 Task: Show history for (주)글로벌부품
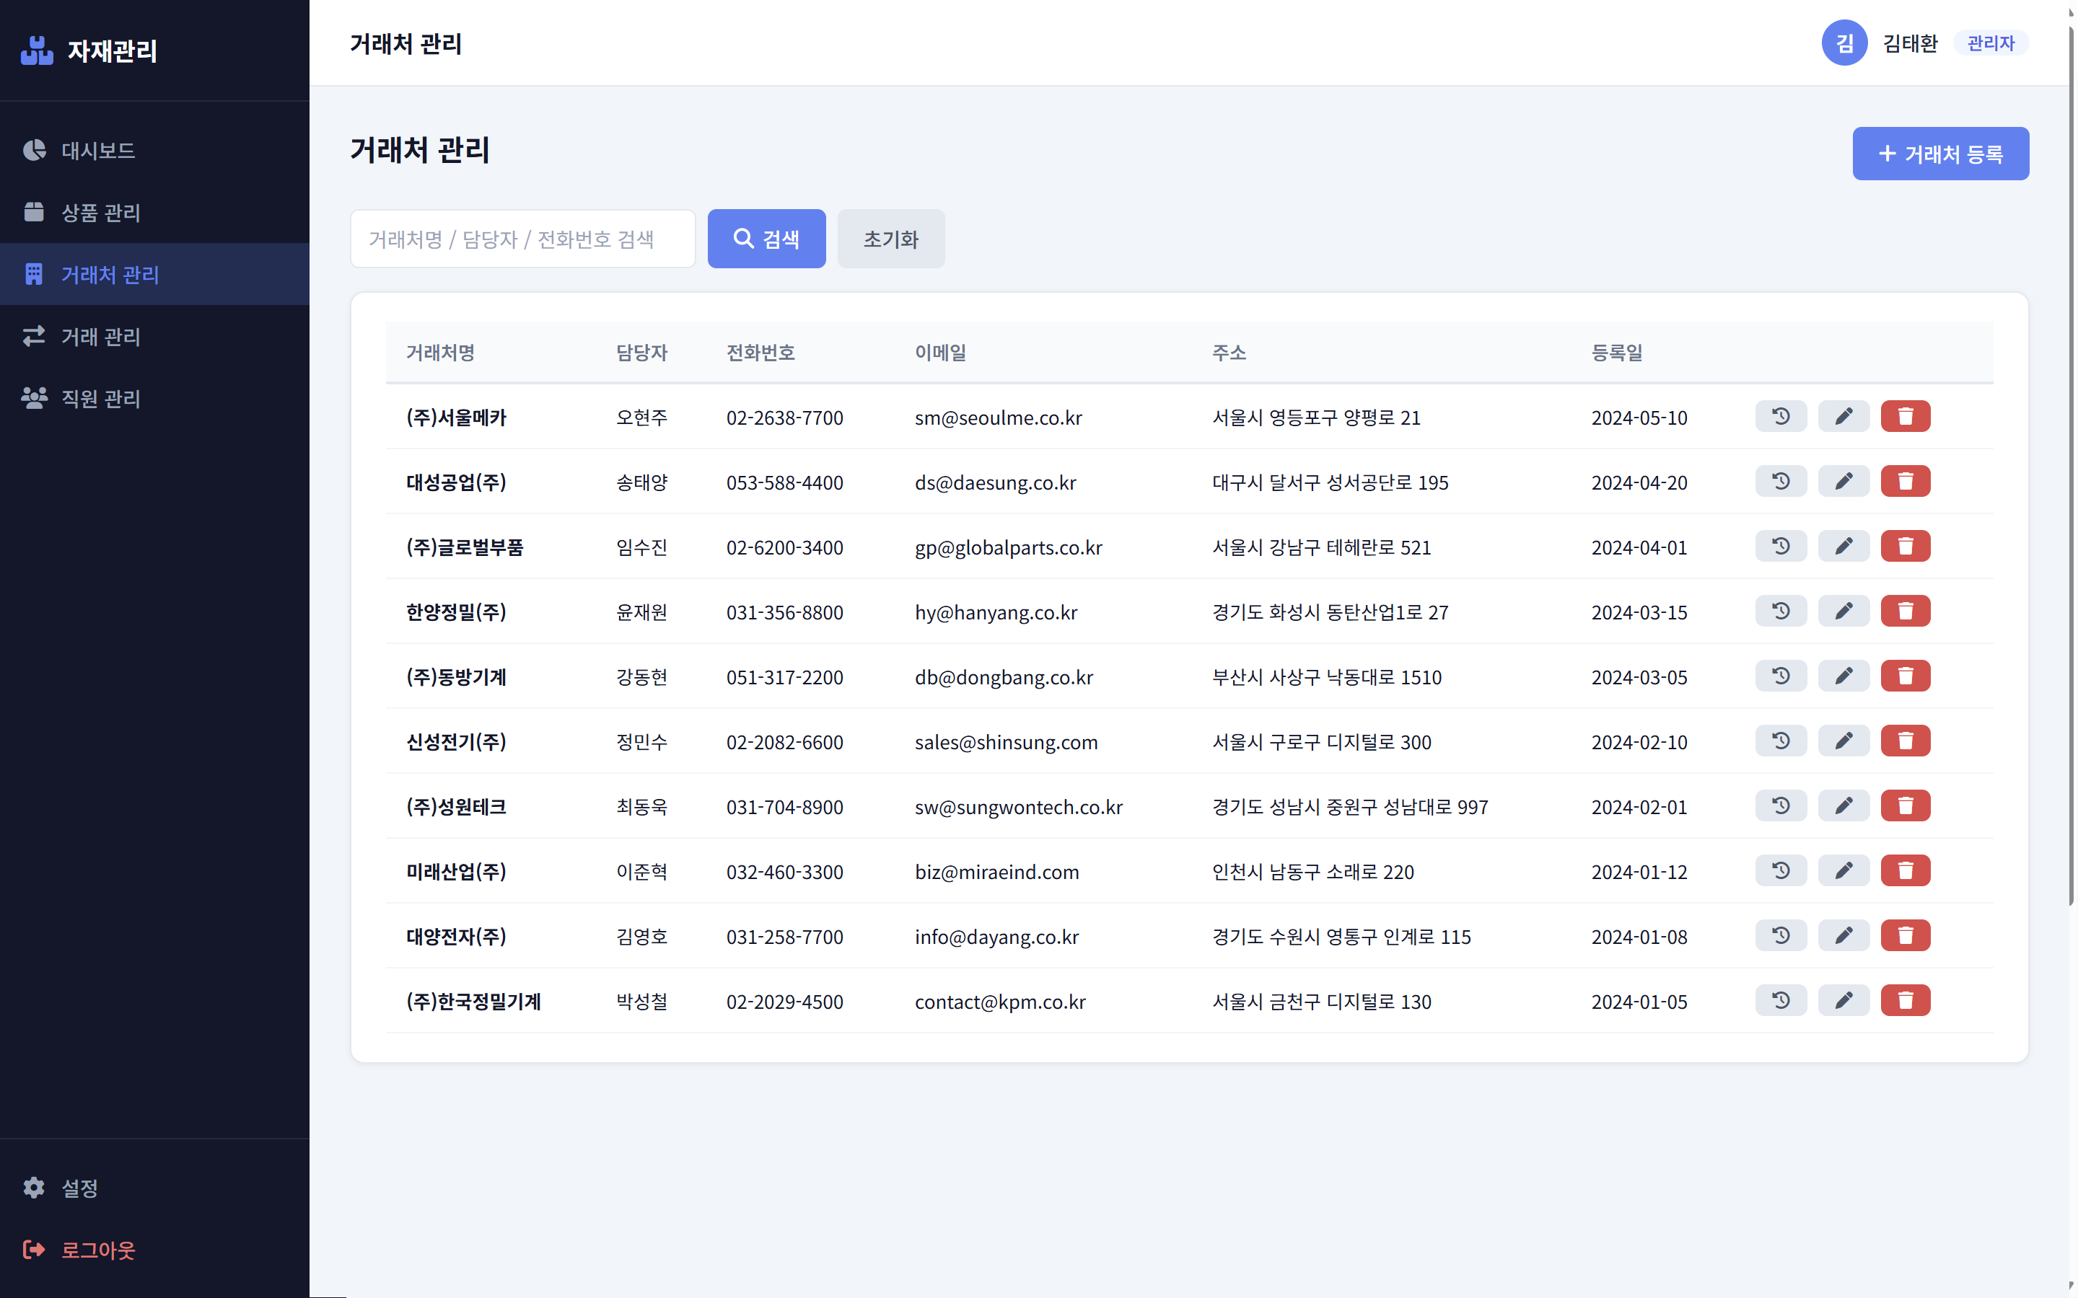point(1781,546)
